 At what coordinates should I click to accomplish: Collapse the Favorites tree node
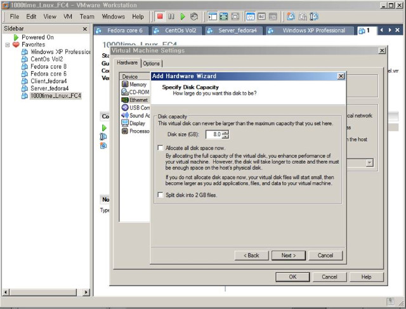coord(8,45)
